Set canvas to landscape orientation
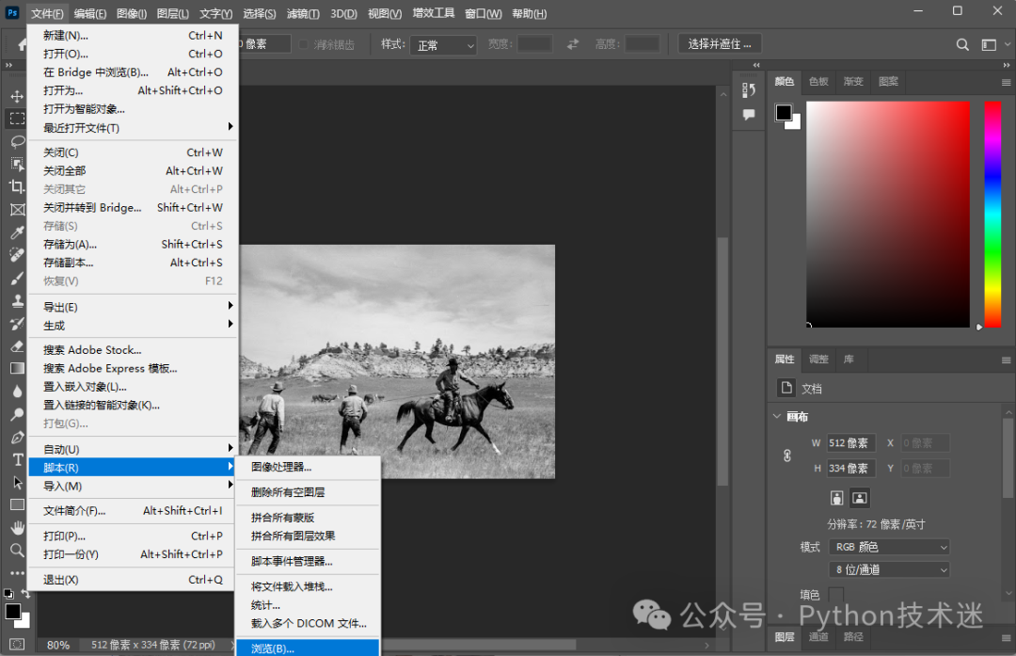1016x656 pixels. [x=859, y=498]
